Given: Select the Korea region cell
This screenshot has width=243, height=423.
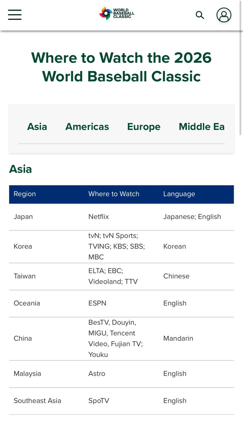Looking at the screenshot, I should [x=23, y=247].
